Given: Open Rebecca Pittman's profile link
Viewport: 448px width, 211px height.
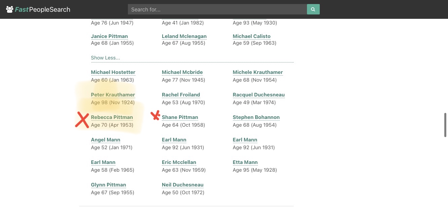Looking at the screenshot, I should pyautogui.click(x=112, y=117).
